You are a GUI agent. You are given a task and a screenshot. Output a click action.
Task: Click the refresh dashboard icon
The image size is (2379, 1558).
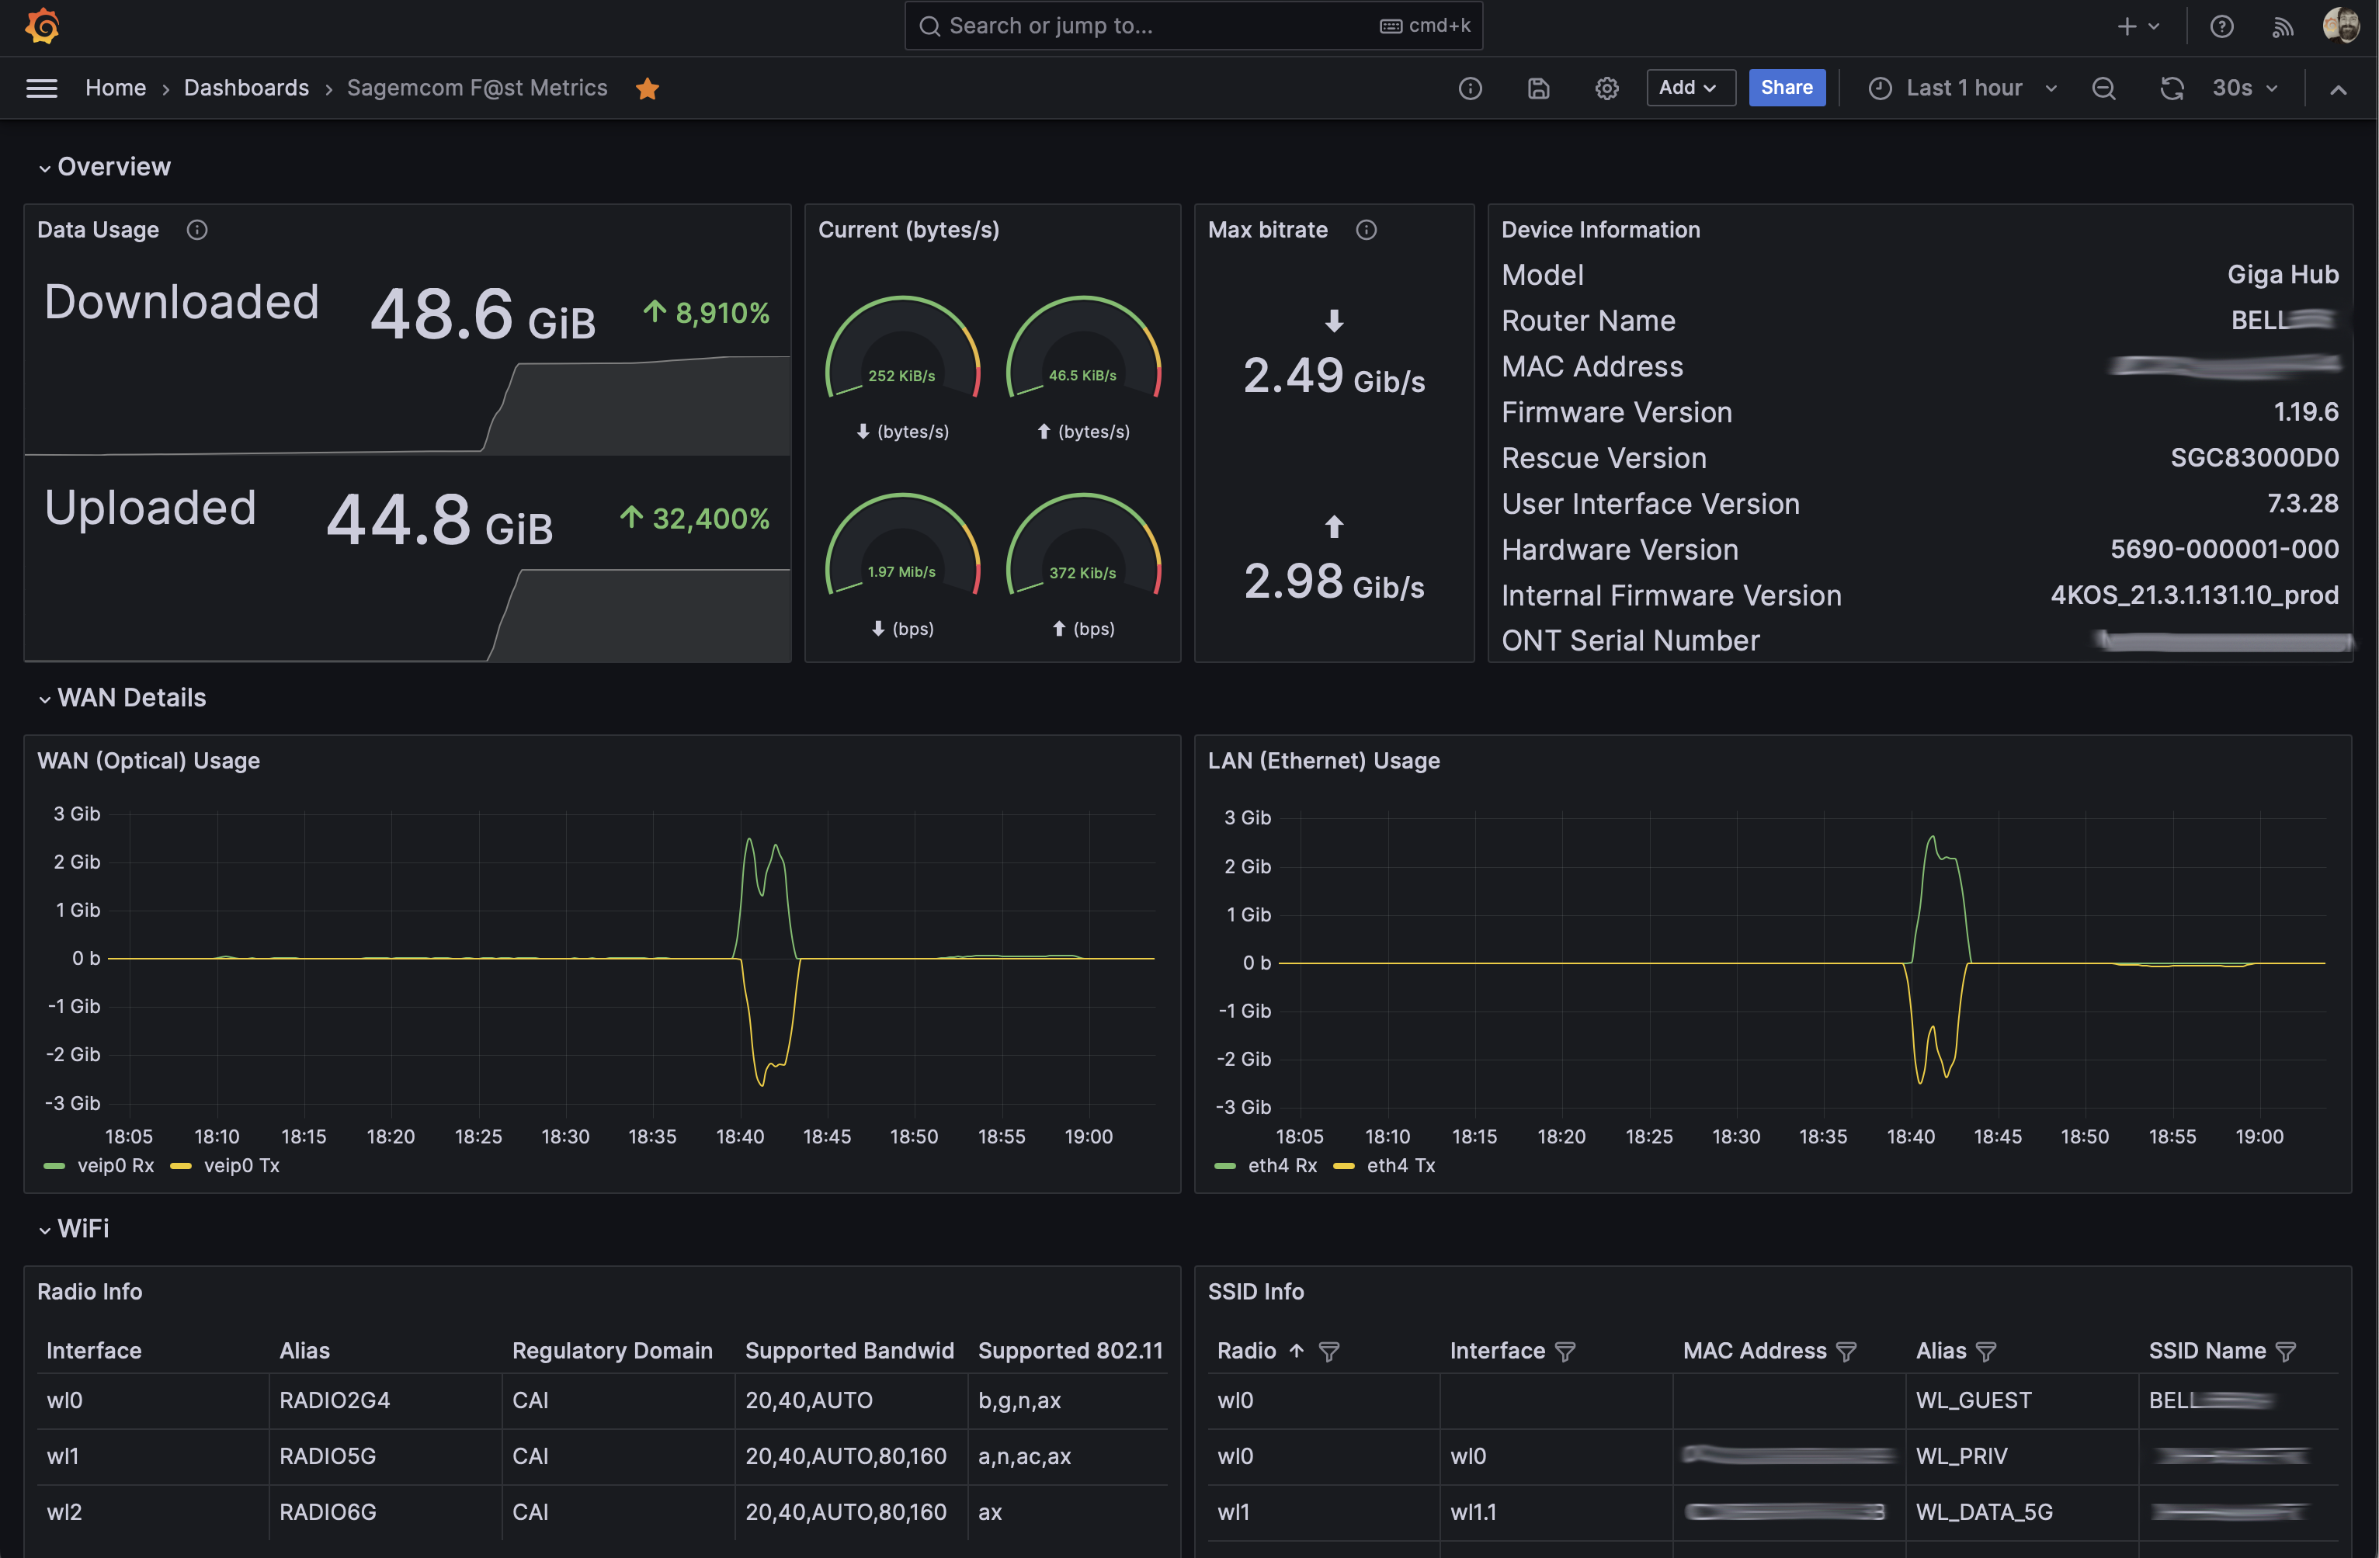2172,87
